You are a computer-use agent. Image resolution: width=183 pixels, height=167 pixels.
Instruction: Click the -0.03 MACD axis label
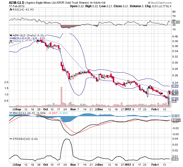175,134
